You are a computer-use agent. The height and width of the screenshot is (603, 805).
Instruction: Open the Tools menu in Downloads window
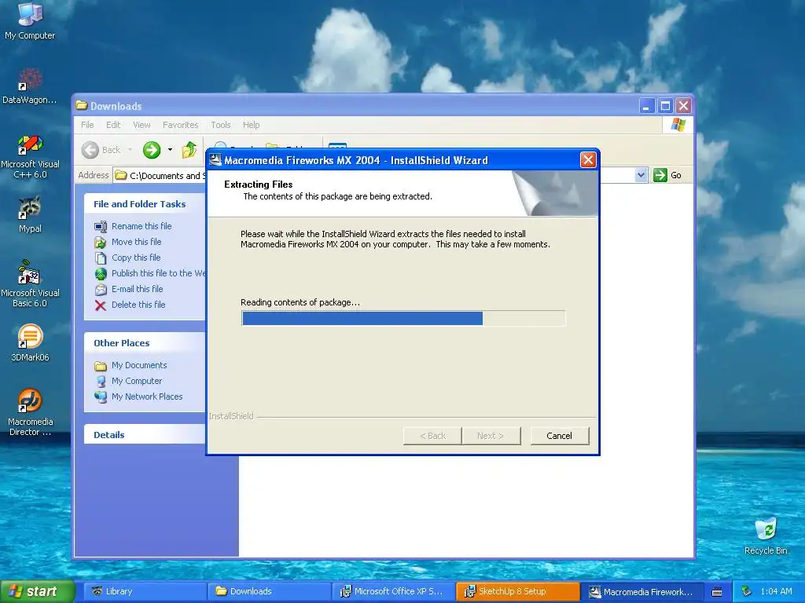tap(221, 125)
